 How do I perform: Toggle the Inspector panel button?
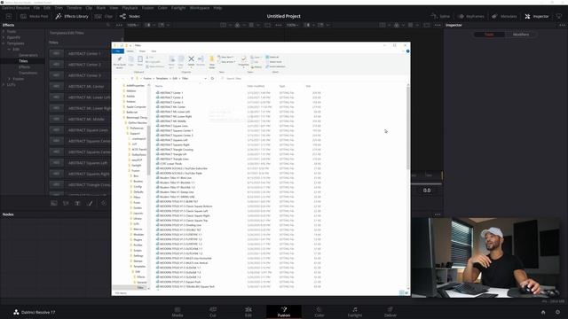[x=537, y=16]
